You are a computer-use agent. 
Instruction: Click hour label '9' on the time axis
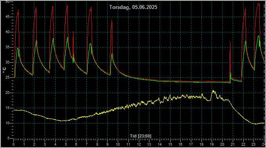click(x=108, y=144)
